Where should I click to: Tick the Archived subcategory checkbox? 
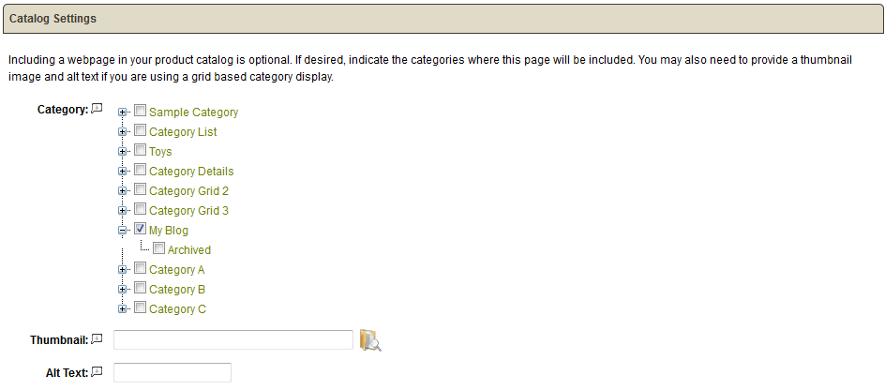tap(158, 248)
